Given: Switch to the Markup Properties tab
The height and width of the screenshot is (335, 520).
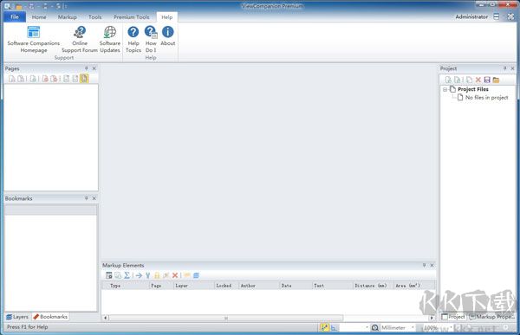Looking at the screenshot, I should point(491,317).
